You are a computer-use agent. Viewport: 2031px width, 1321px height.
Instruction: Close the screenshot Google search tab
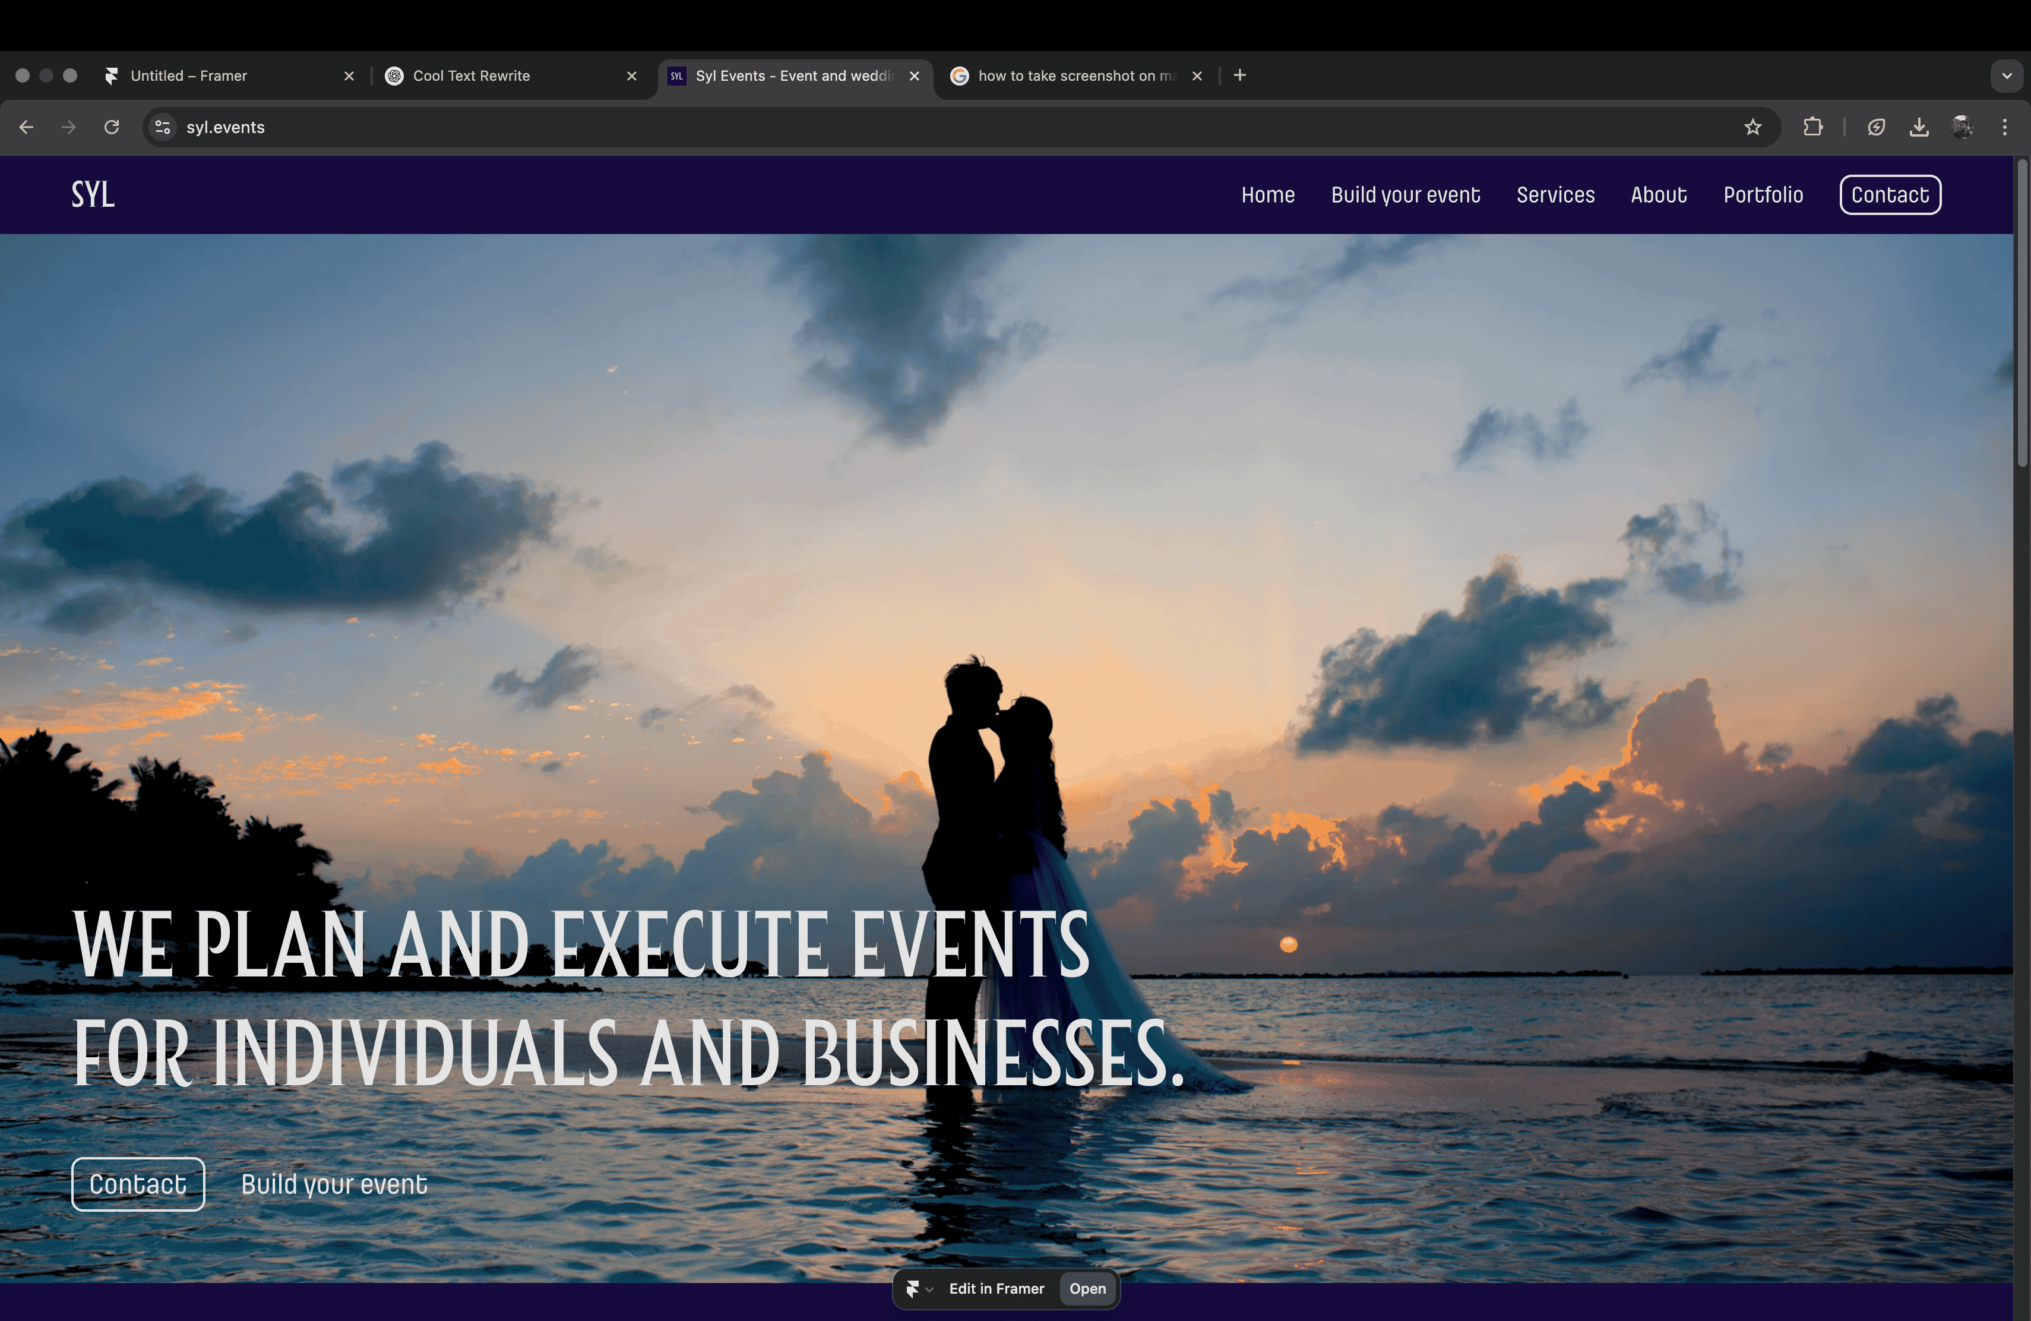(1197, 76)
